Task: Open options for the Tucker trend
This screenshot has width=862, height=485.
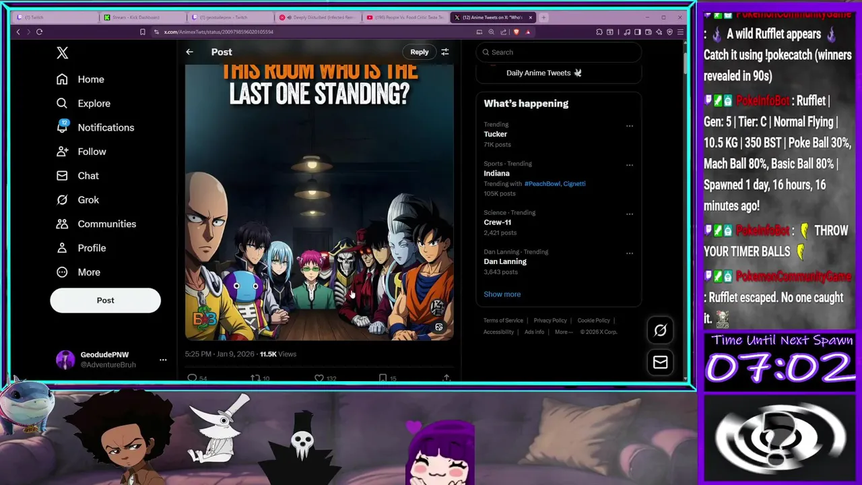Action: (x=630, y=126)
